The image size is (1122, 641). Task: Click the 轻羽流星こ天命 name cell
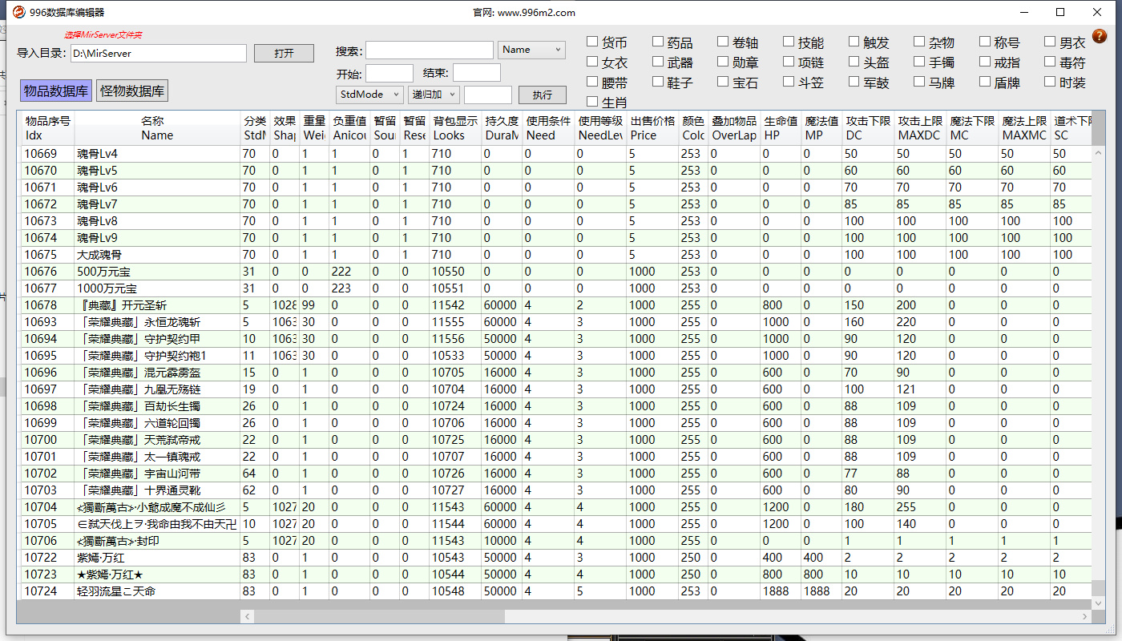tap(157, 591)
